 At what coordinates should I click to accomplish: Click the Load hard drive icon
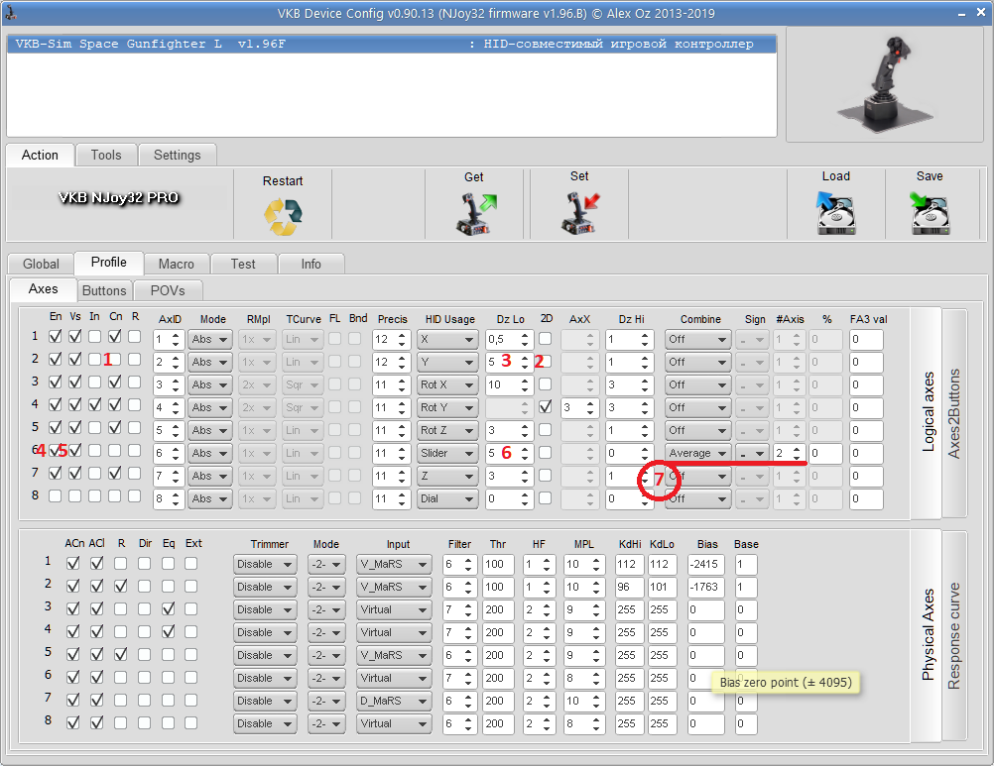pyautogui.click(x=835, y=214)
